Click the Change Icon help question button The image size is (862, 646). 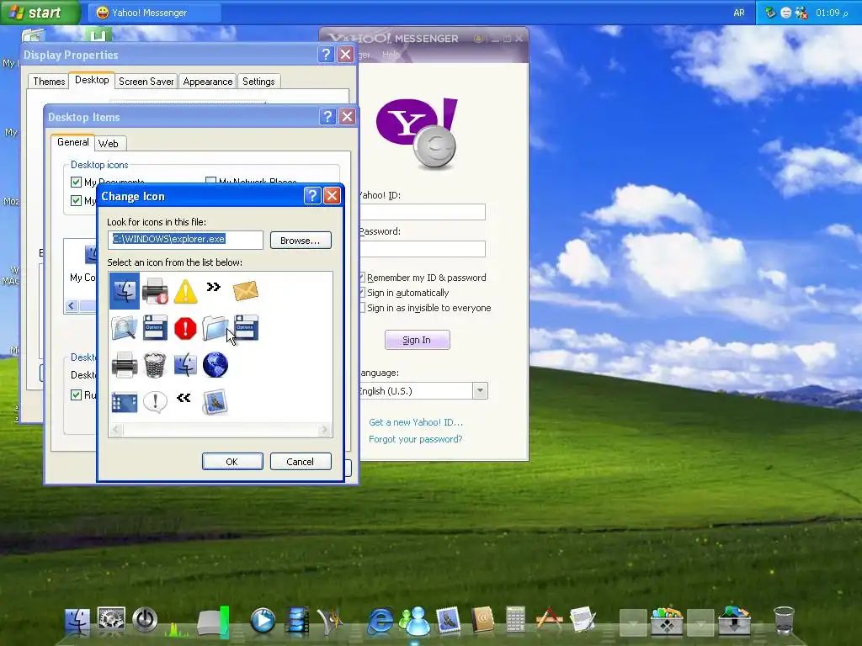pyautogui.click(x=312, y=195)
